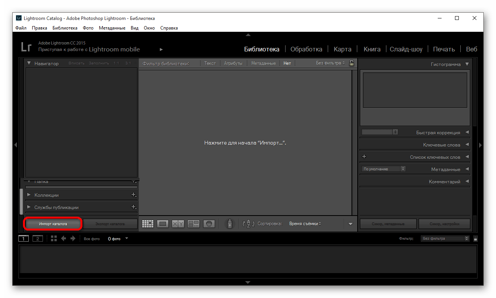
Task: Switch to the Обработка module
Action: pyautogui.click(x=306, y=49)
